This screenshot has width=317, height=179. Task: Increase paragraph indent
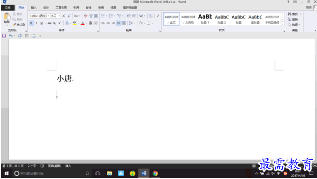tap(134, 16)
